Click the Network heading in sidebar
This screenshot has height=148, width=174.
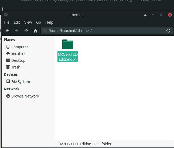pyautogui.click(x=12, y=89)
